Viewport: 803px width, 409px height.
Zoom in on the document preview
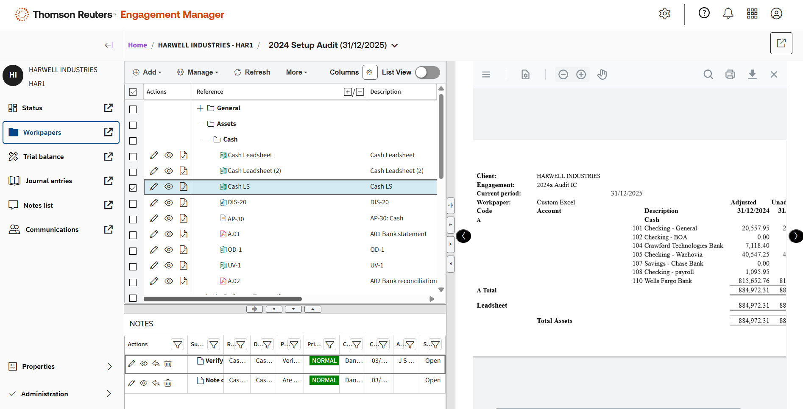coord(581,75)
